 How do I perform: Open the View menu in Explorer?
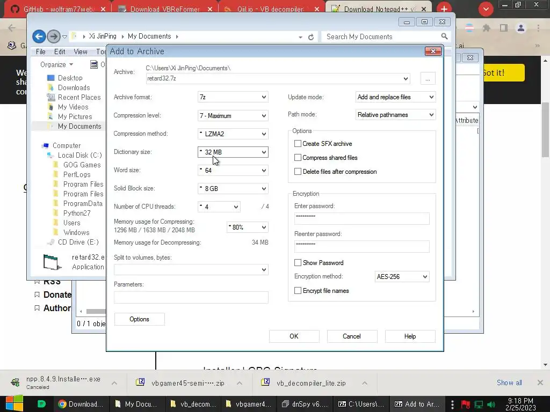(x=81, y=51)
